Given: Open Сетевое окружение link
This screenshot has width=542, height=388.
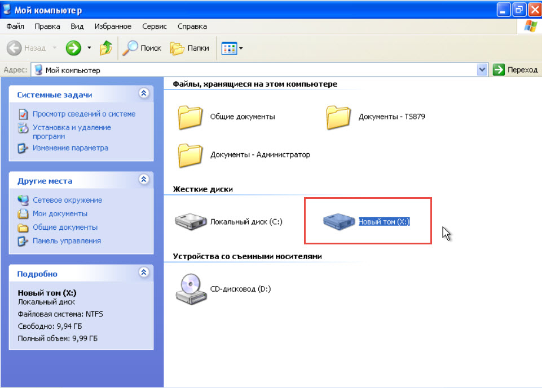Looking at the screenshot, I should tap(68, 200).
